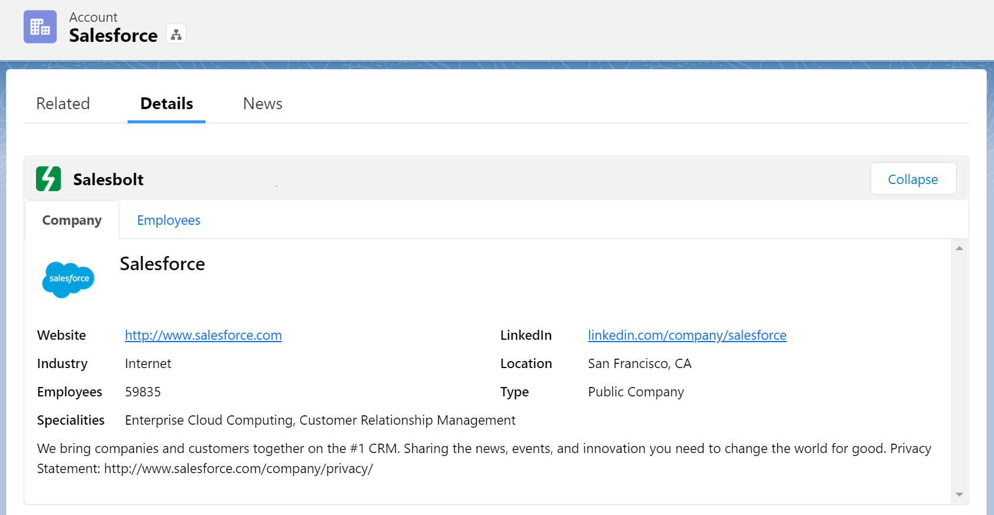Click the Salesforce company name heading
994x515 pixels.
coord(162,264)
